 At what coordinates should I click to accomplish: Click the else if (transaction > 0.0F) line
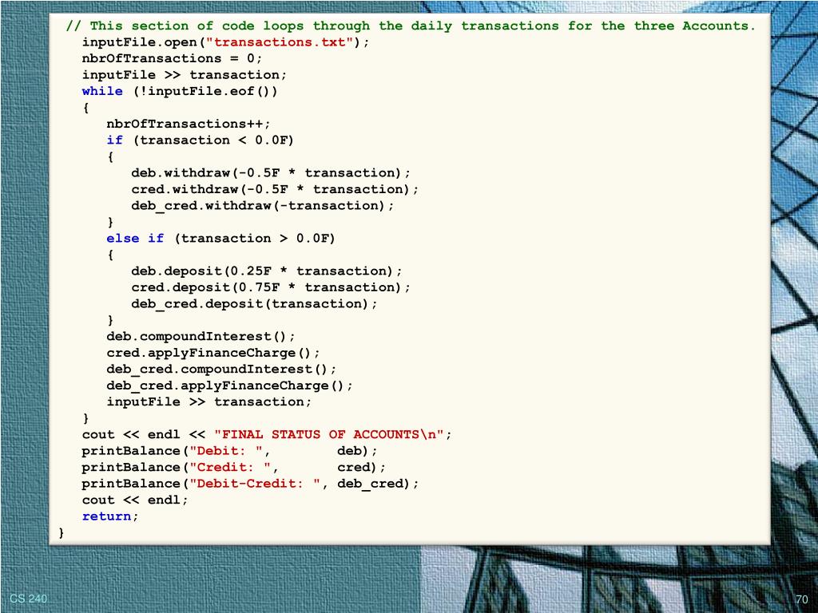tap(220, 239)
